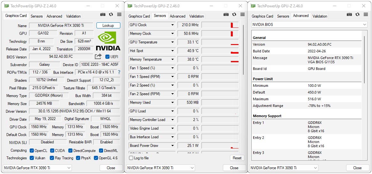Viewport: 372px width, 174px height.
Task: Toggle the DirectML checkbox
Action: point(101,150)
